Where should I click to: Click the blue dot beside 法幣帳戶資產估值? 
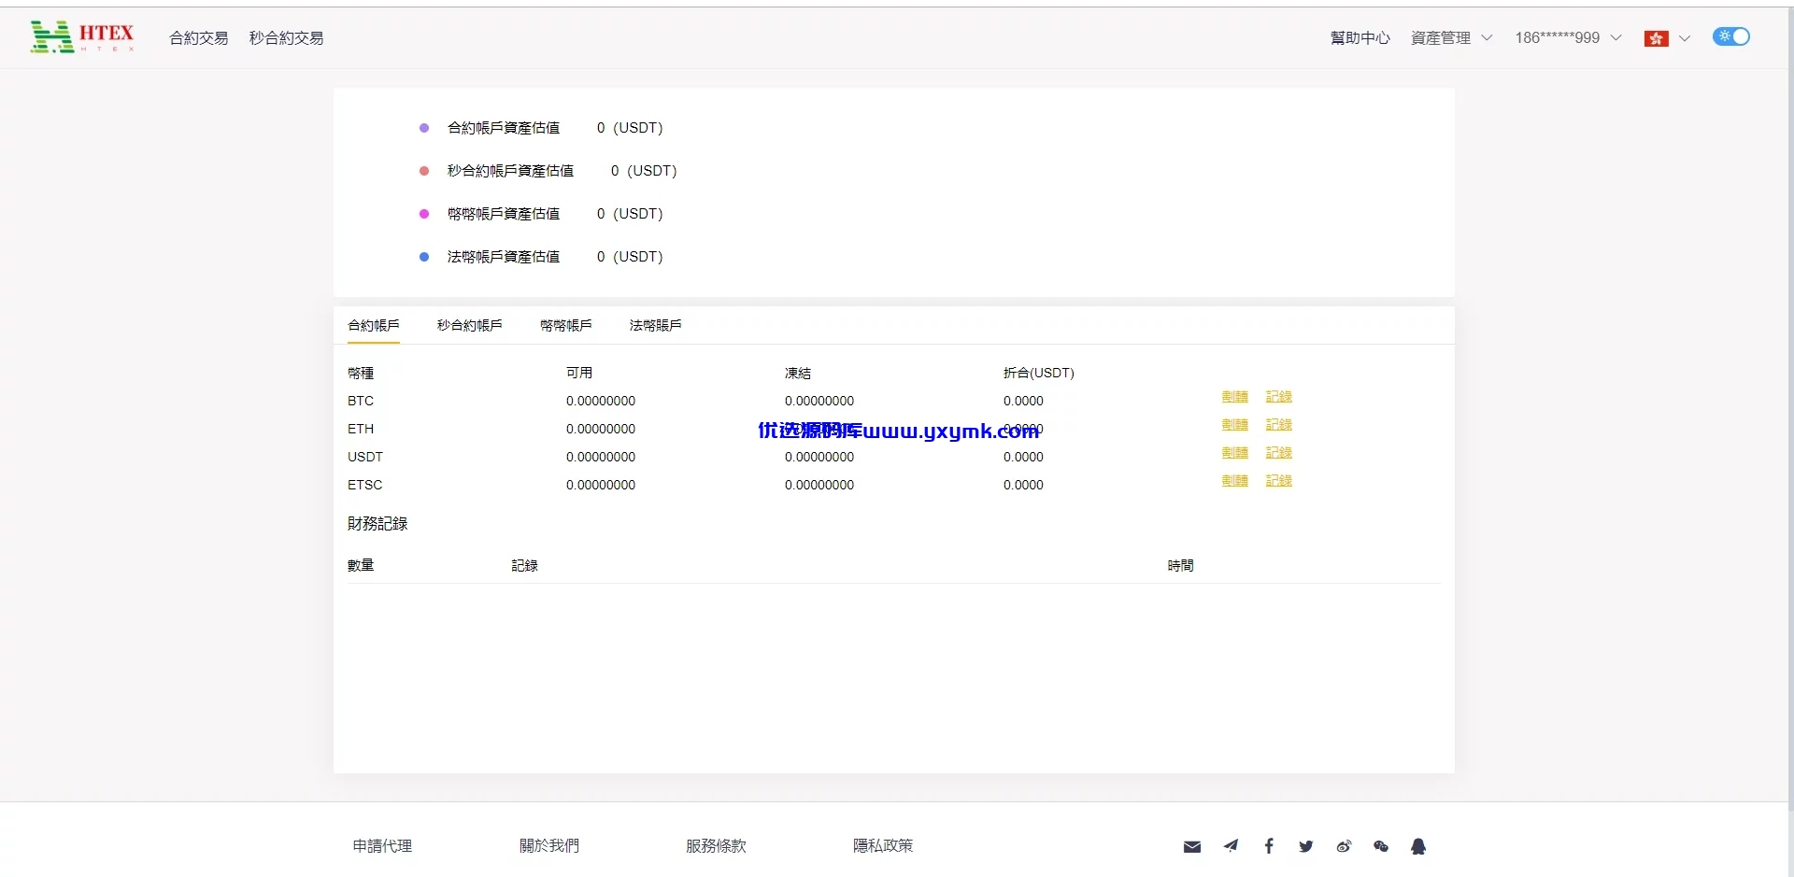click(x=424, y=257)
